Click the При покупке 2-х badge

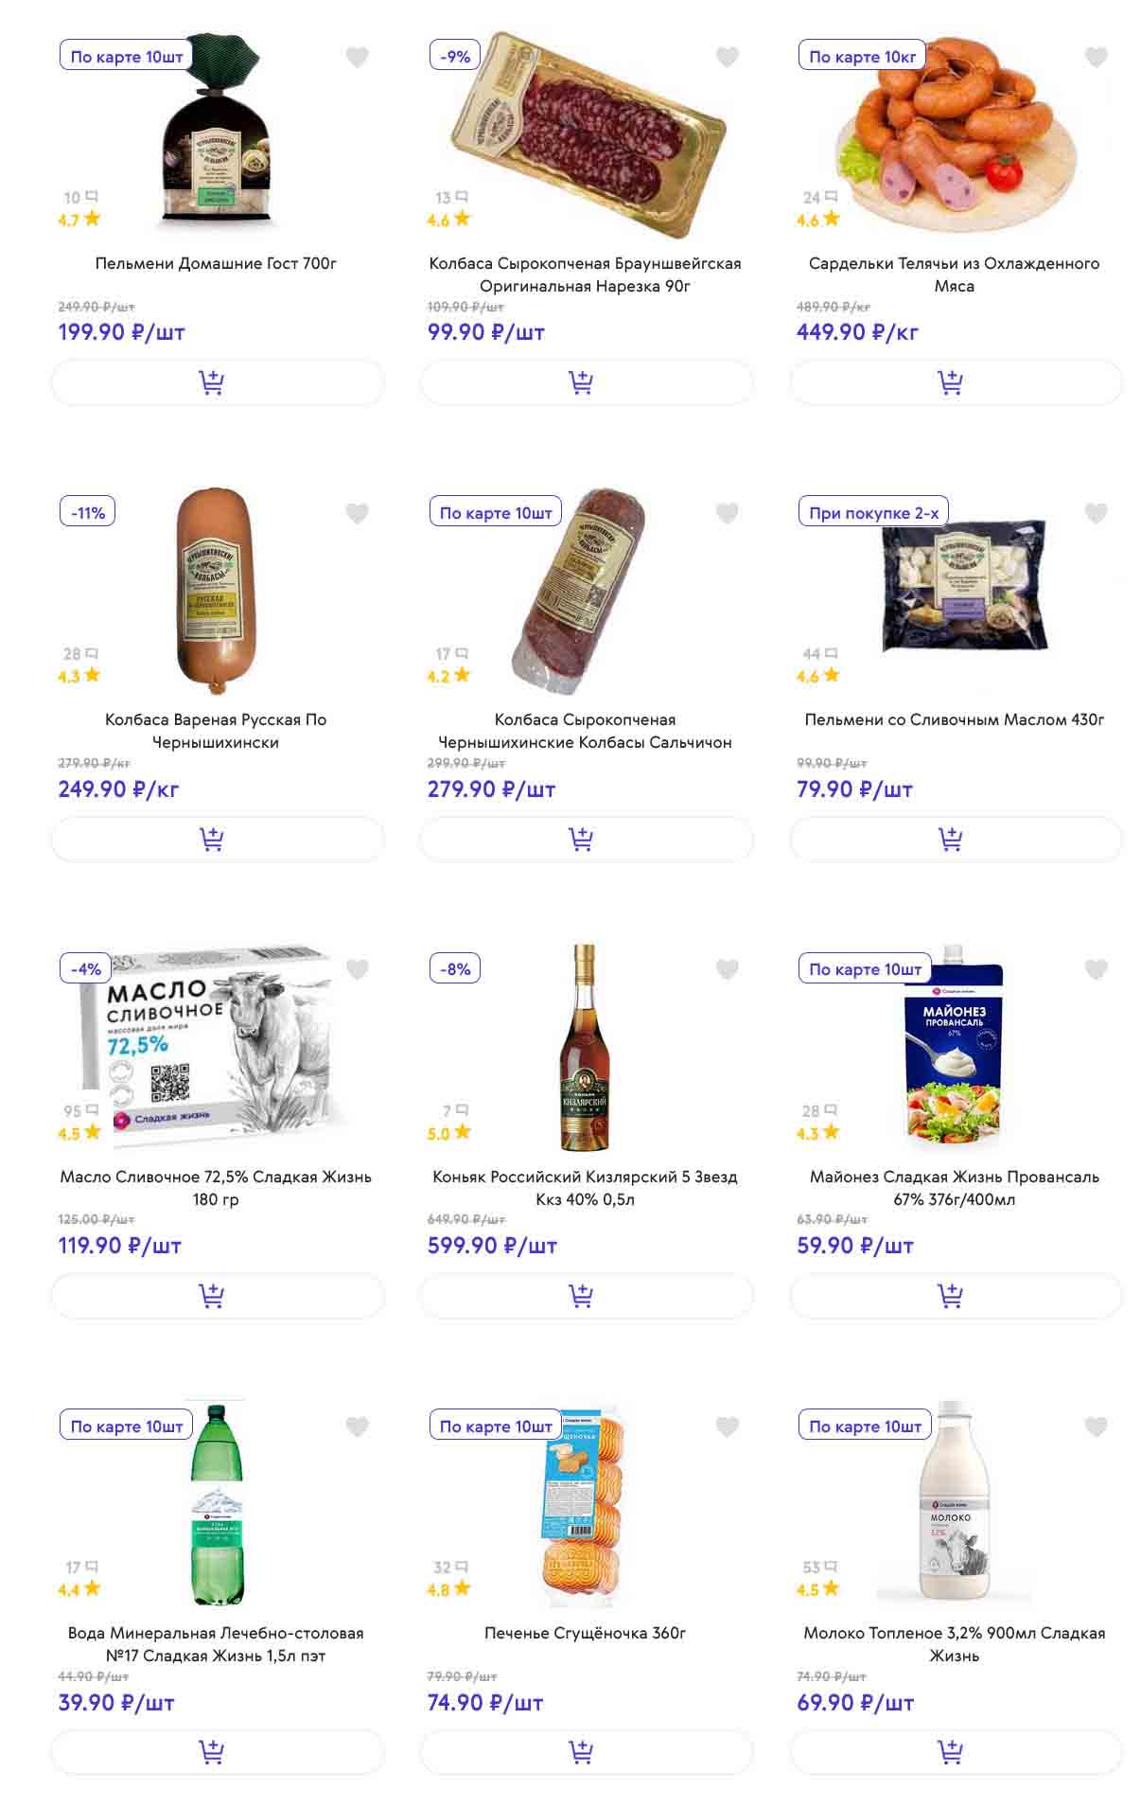tap(873, 513)
